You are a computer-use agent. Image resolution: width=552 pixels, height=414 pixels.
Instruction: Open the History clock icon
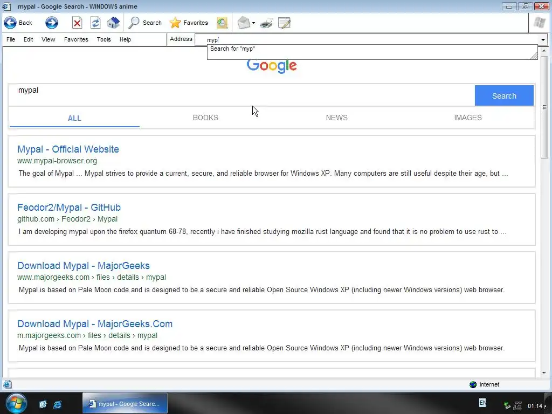click(222, 23)
